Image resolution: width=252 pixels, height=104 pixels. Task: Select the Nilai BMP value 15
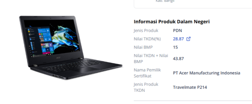pos(175,47)
